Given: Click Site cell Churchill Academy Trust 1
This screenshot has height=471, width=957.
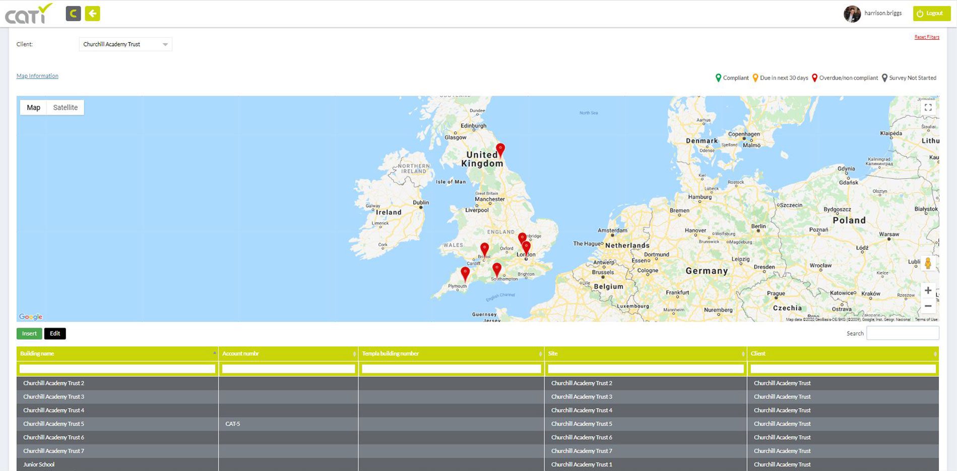Looking at the screenshot, I should [x=646, y=464].
